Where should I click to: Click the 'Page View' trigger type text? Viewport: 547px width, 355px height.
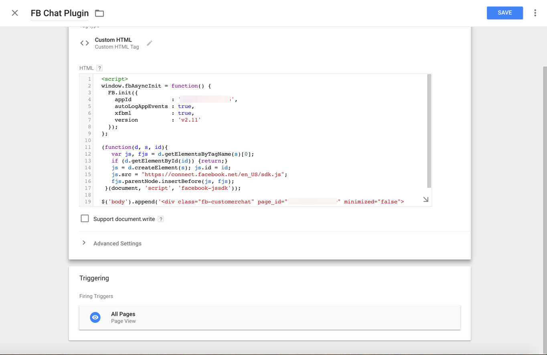(123, 321)
